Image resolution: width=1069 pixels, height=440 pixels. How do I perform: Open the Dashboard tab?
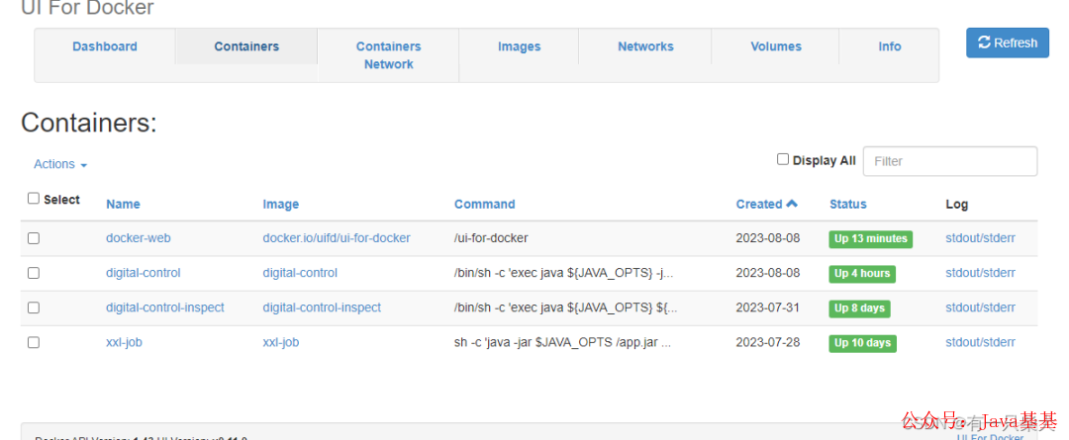(105, 46)
